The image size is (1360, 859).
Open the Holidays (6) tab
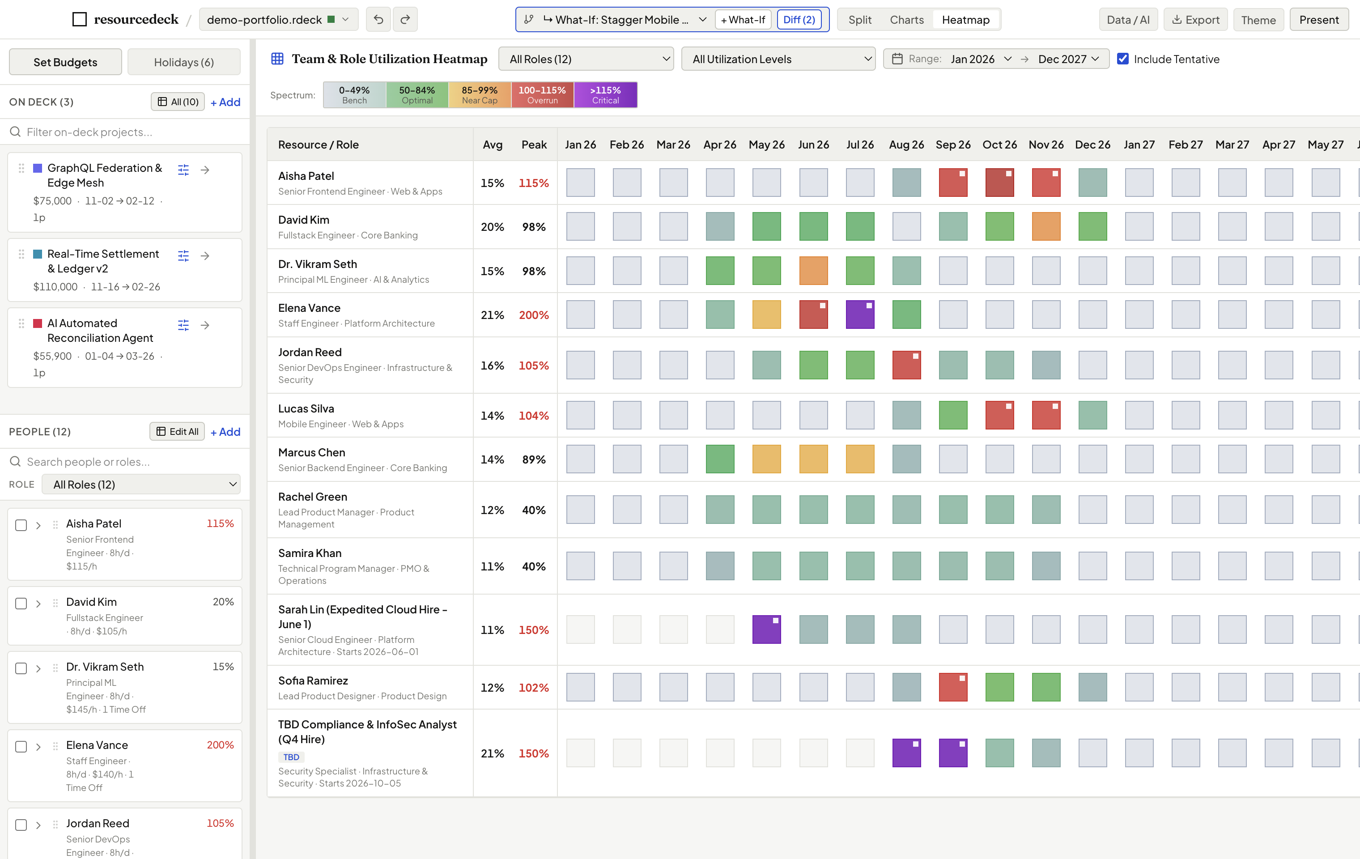(183, 62)
